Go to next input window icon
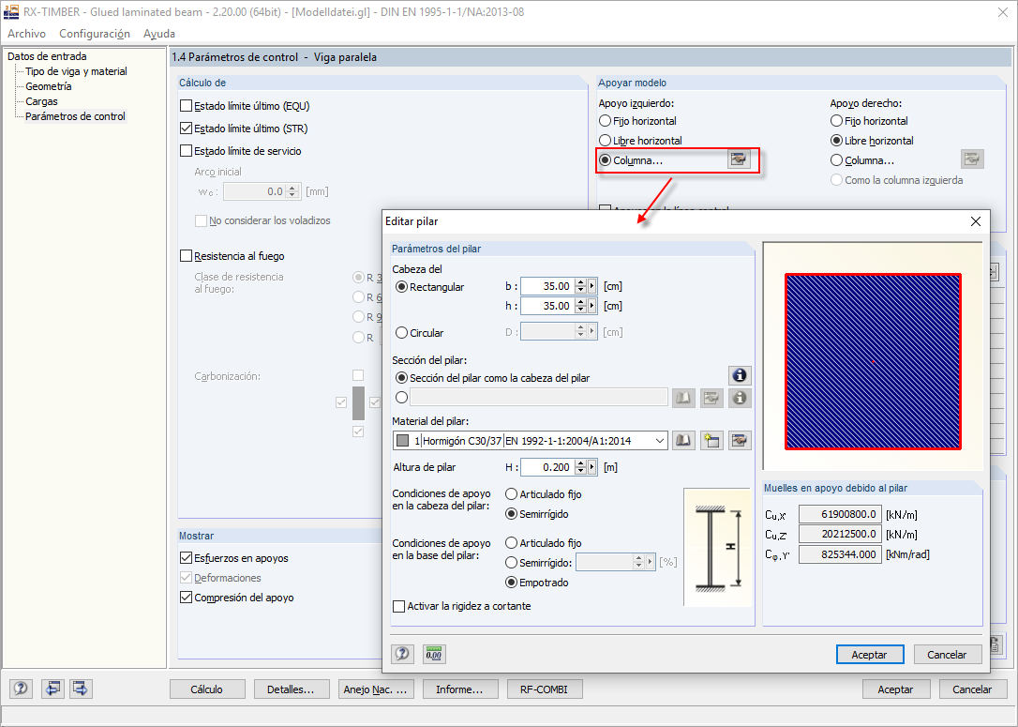1018x727 pixels. [x=81, y=688]
